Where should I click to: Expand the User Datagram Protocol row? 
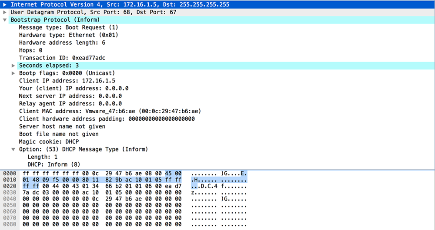click(x=5, y=12)
